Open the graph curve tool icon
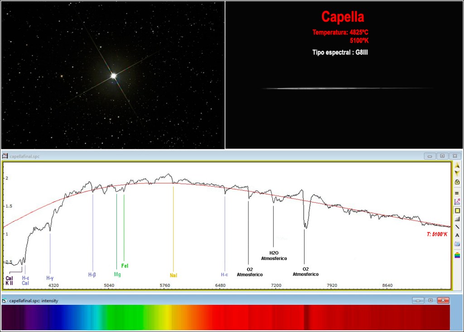The image size is (464, 332). click(457, 202)
